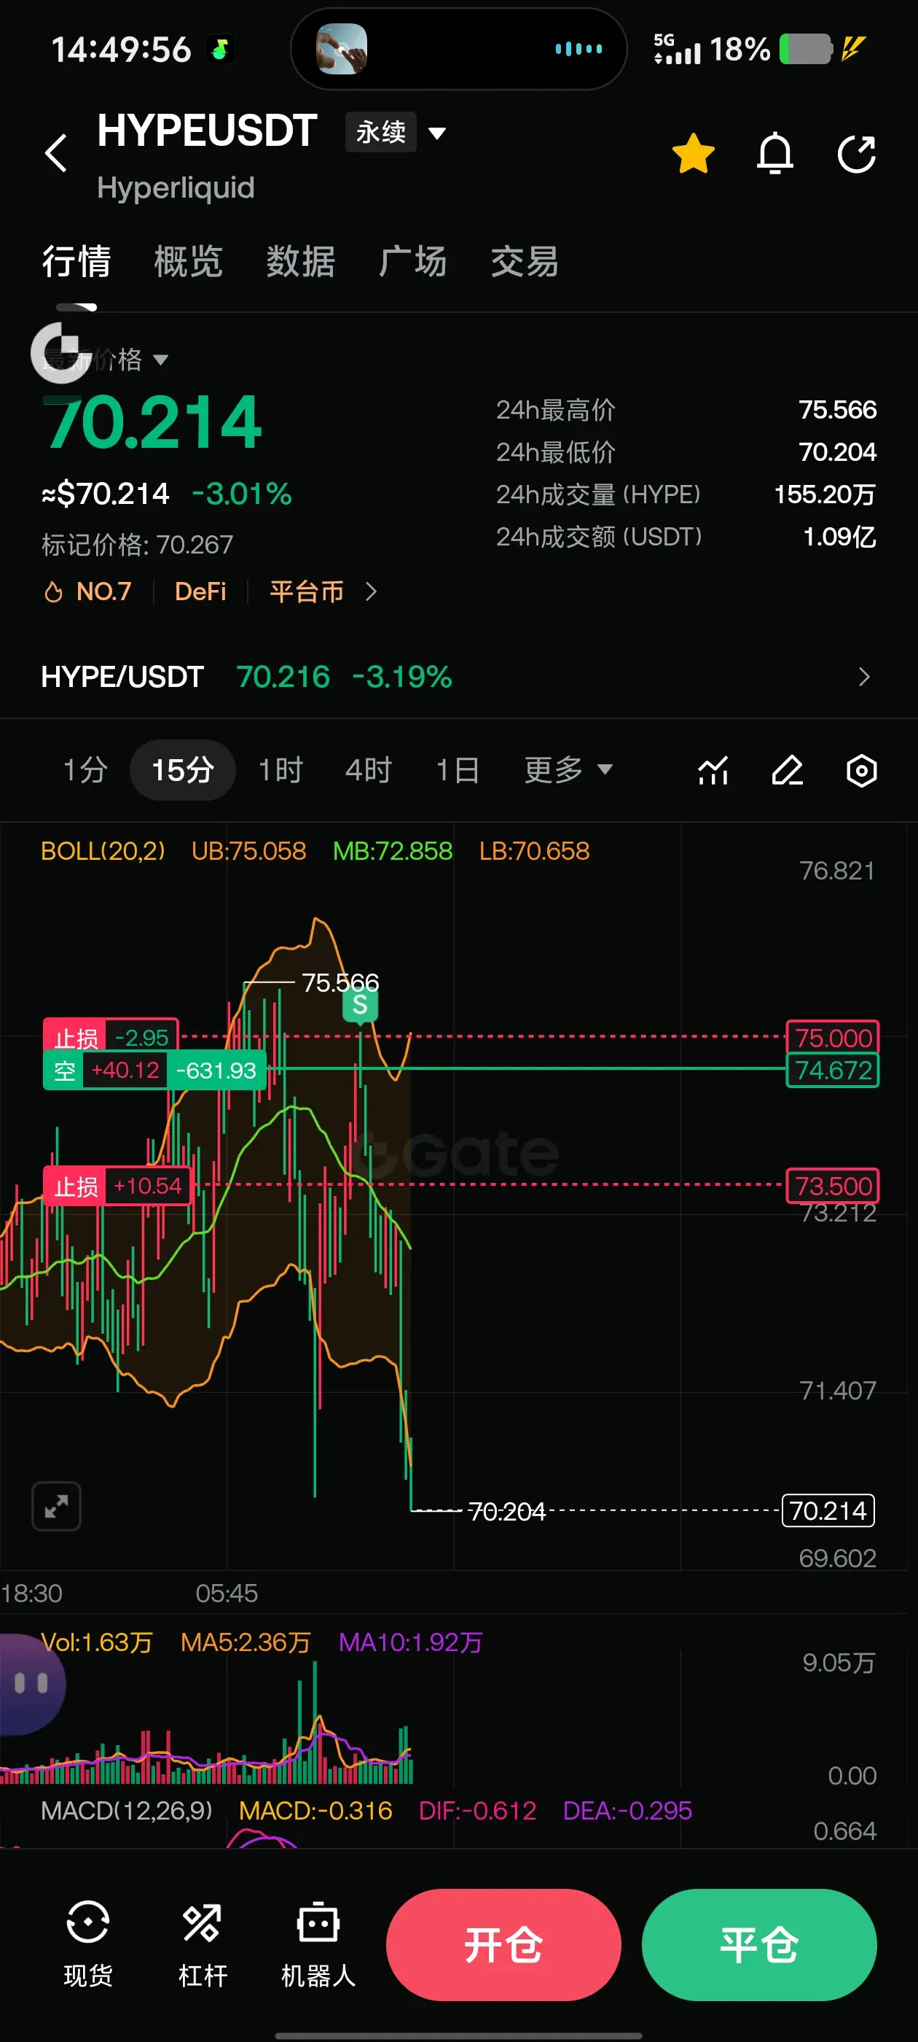Open HYPE/USDT spot pair row
918x2042 pixels.
[458, 677]
